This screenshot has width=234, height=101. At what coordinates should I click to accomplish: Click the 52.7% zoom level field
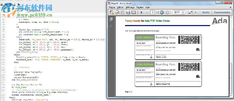[177, 13]
